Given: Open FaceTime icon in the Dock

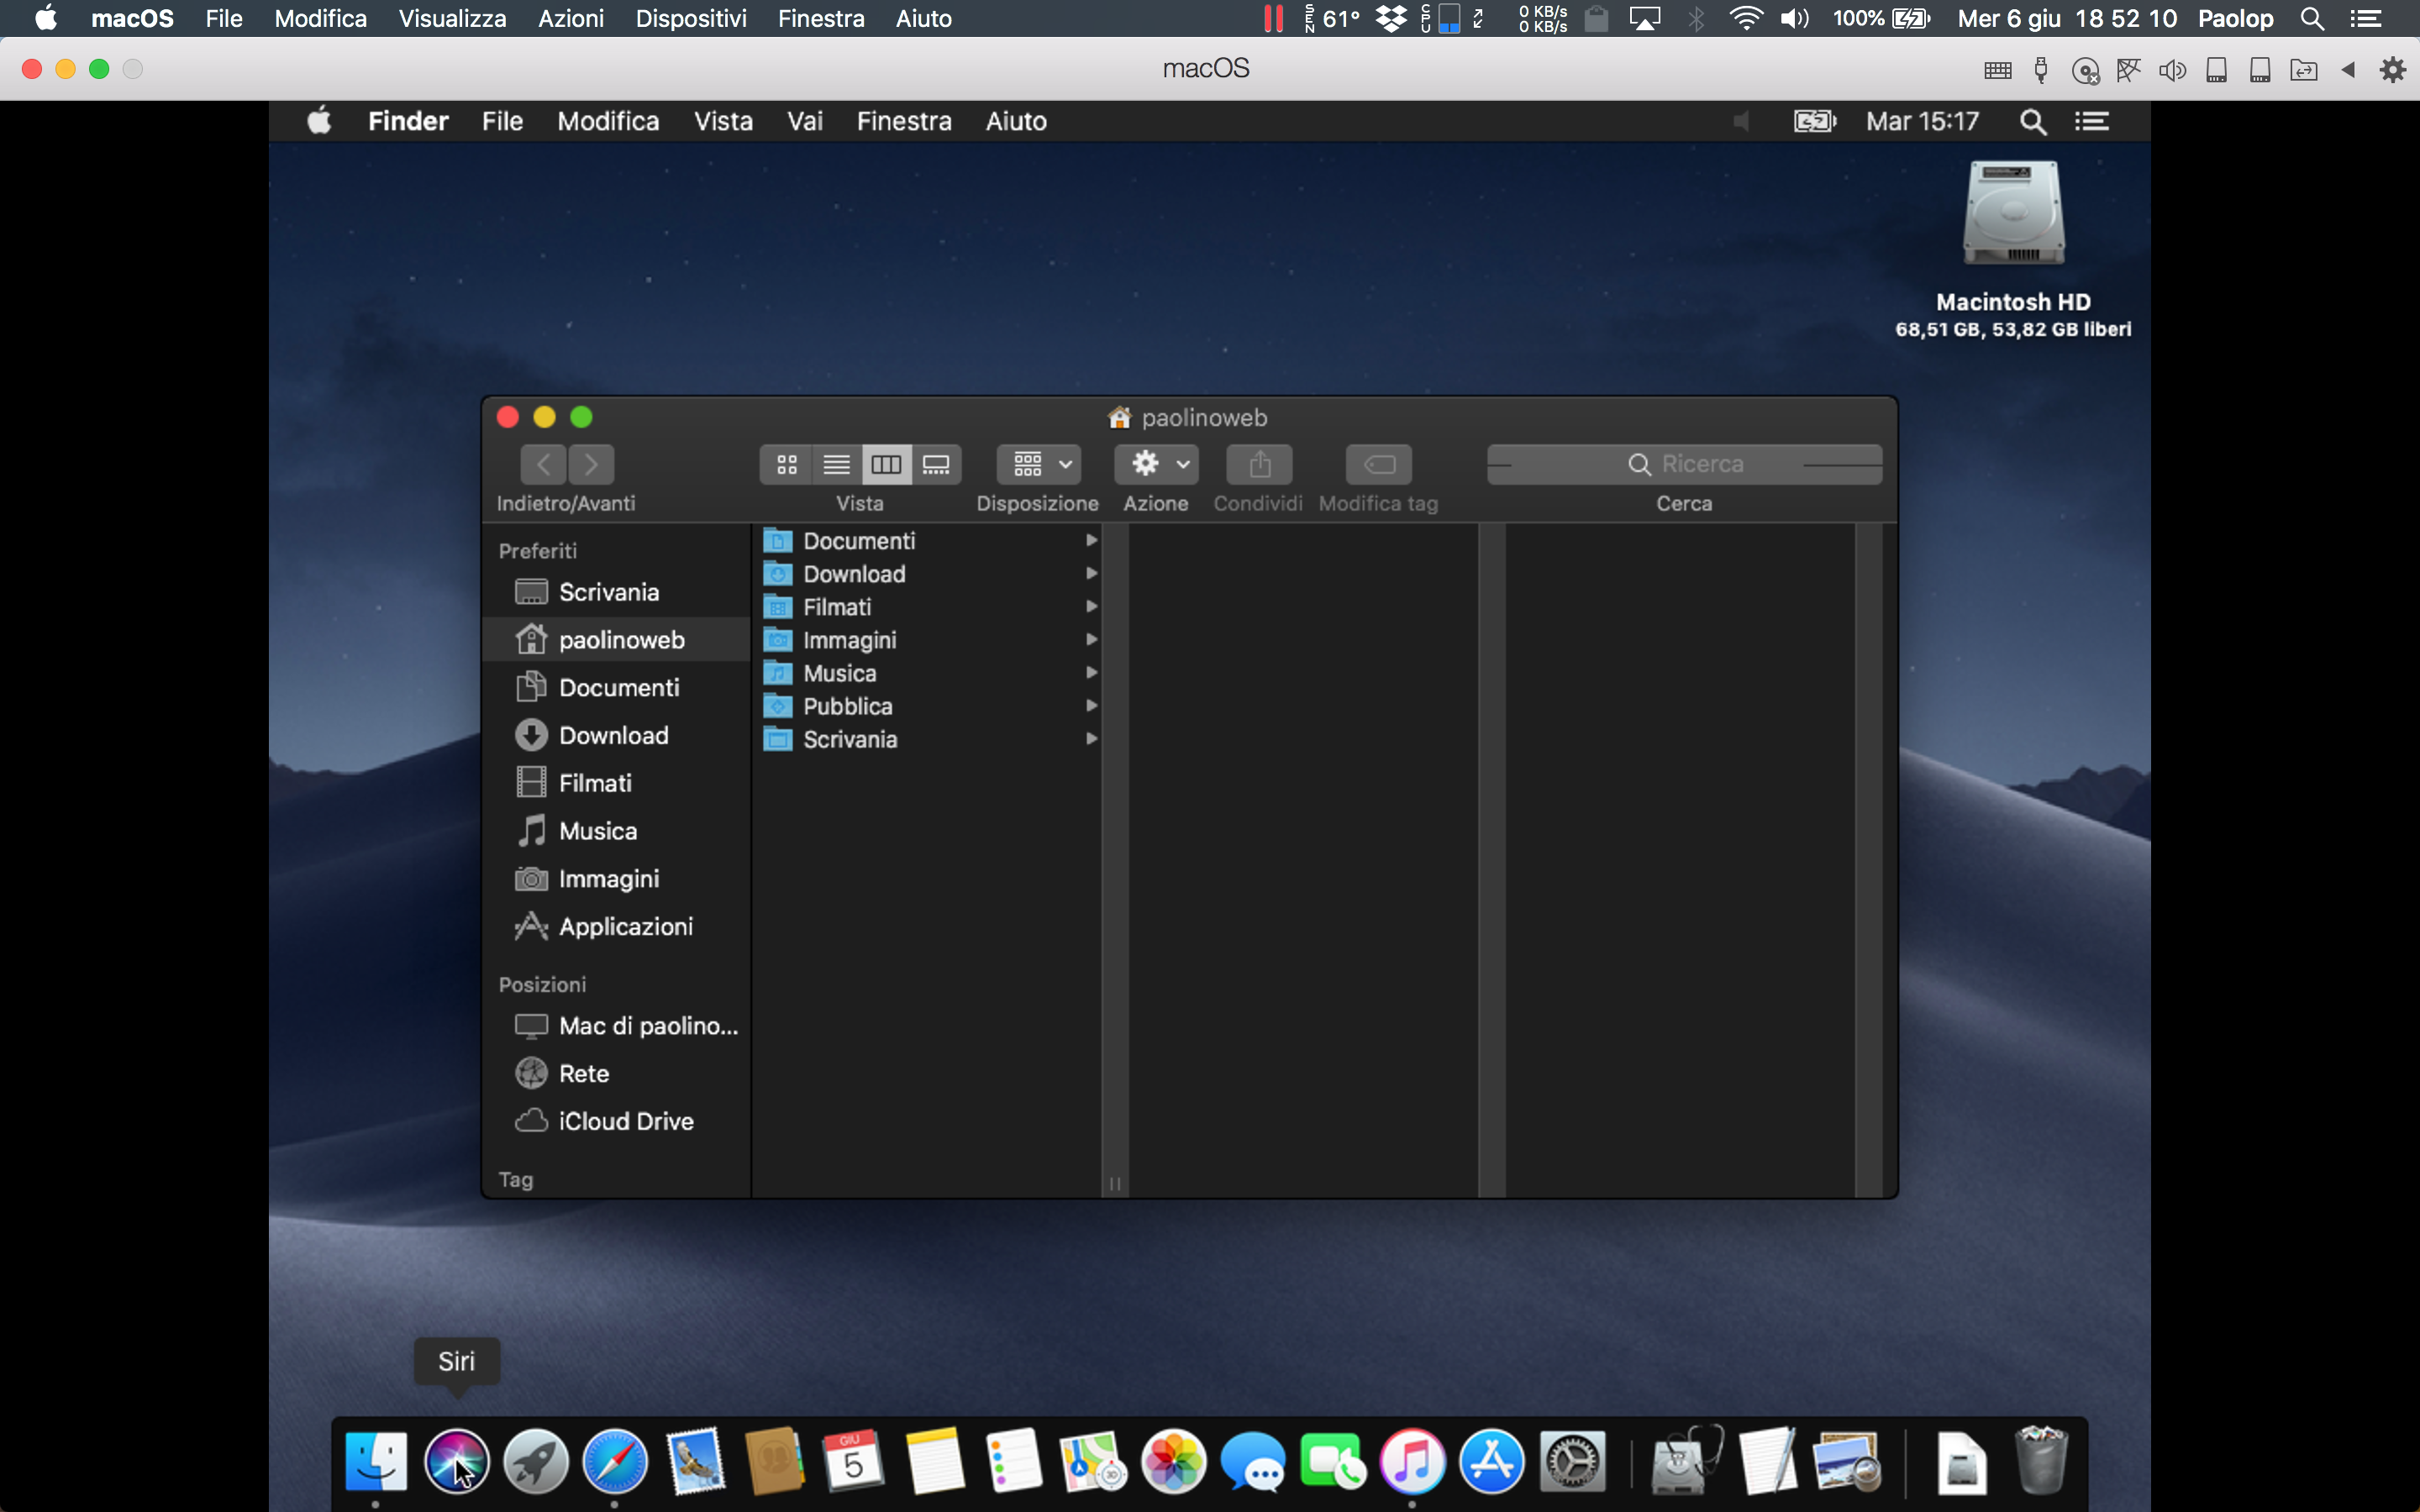Looking at the screenshot, I should point(1332,1462).
